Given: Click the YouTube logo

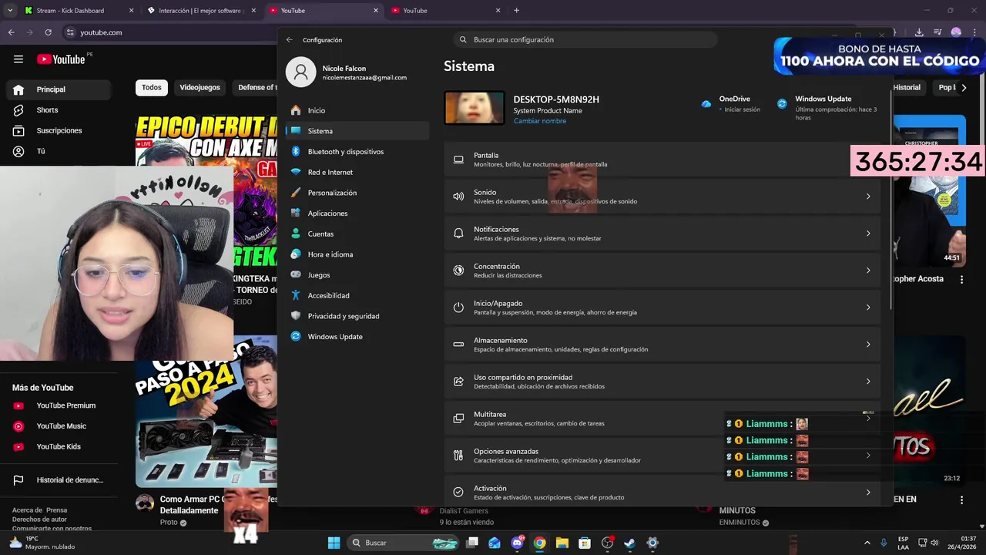Looking at the screenshot, I should point(61,59).
